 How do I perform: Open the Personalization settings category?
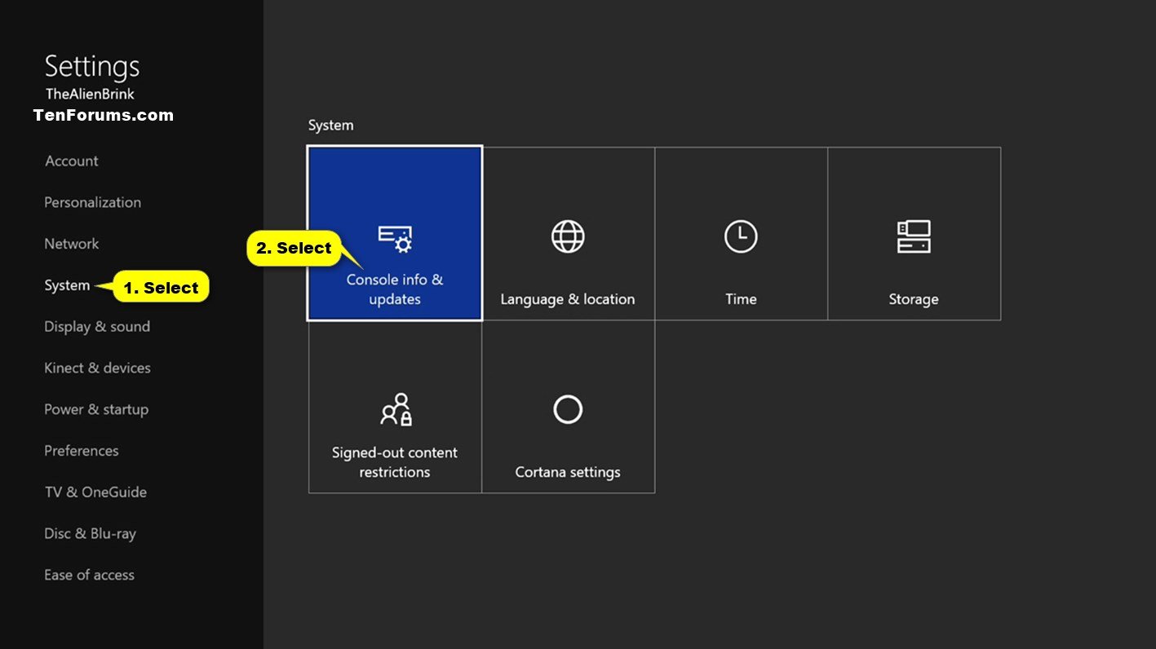(x=92, y=202)
